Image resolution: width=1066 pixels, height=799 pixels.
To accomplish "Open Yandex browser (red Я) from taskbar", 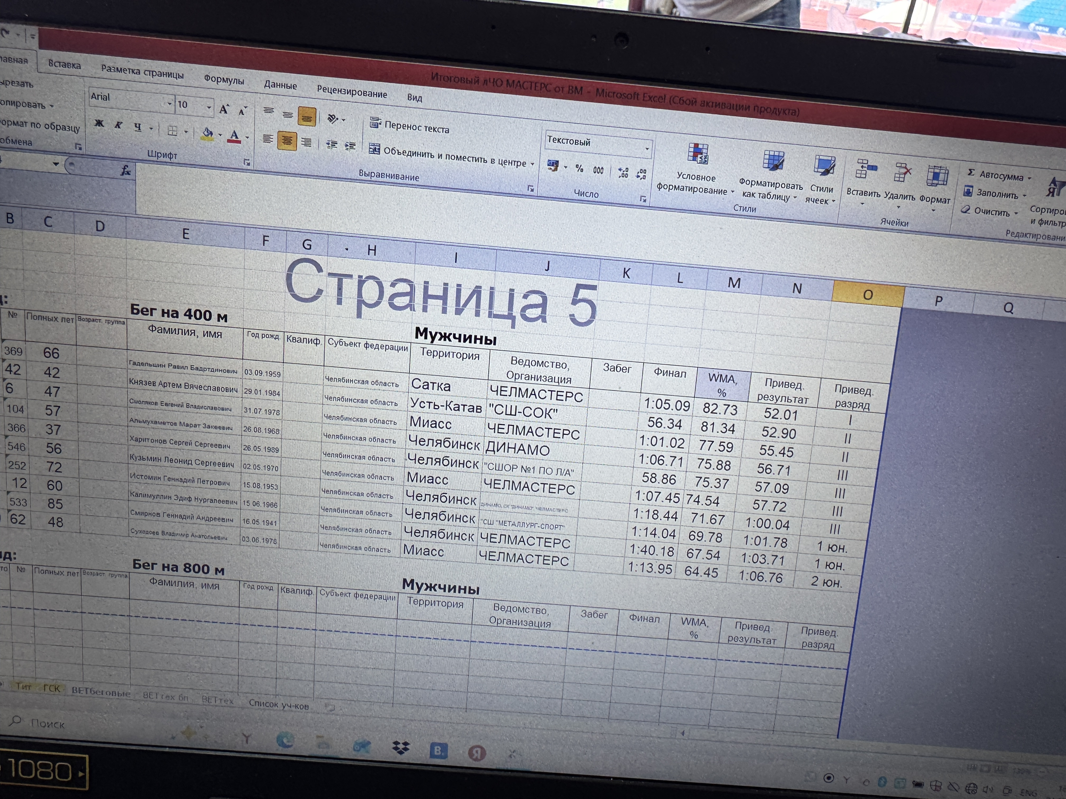I will pos(477,753).
